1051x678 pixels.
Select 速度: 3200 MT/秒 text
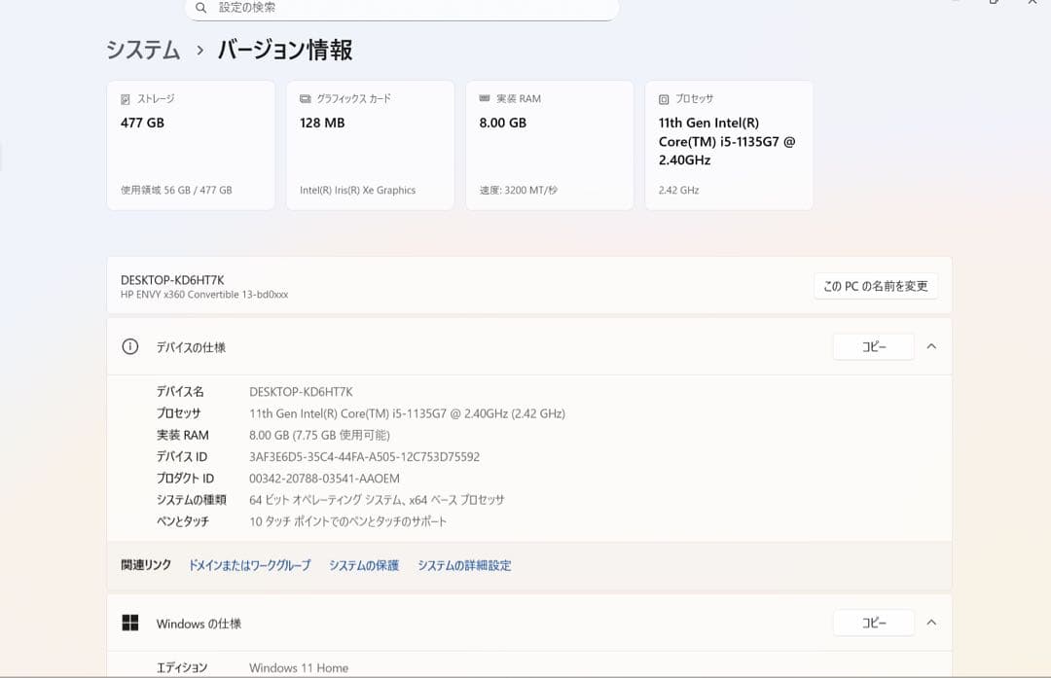tap(518, 191)
